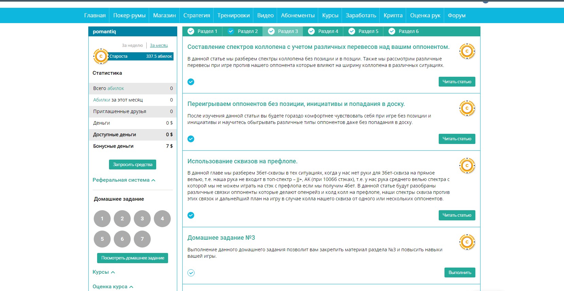This screenshot has height=291, width=564.
Task: Switch to Раздел 6 tab
Action: [x=403, y=31]
